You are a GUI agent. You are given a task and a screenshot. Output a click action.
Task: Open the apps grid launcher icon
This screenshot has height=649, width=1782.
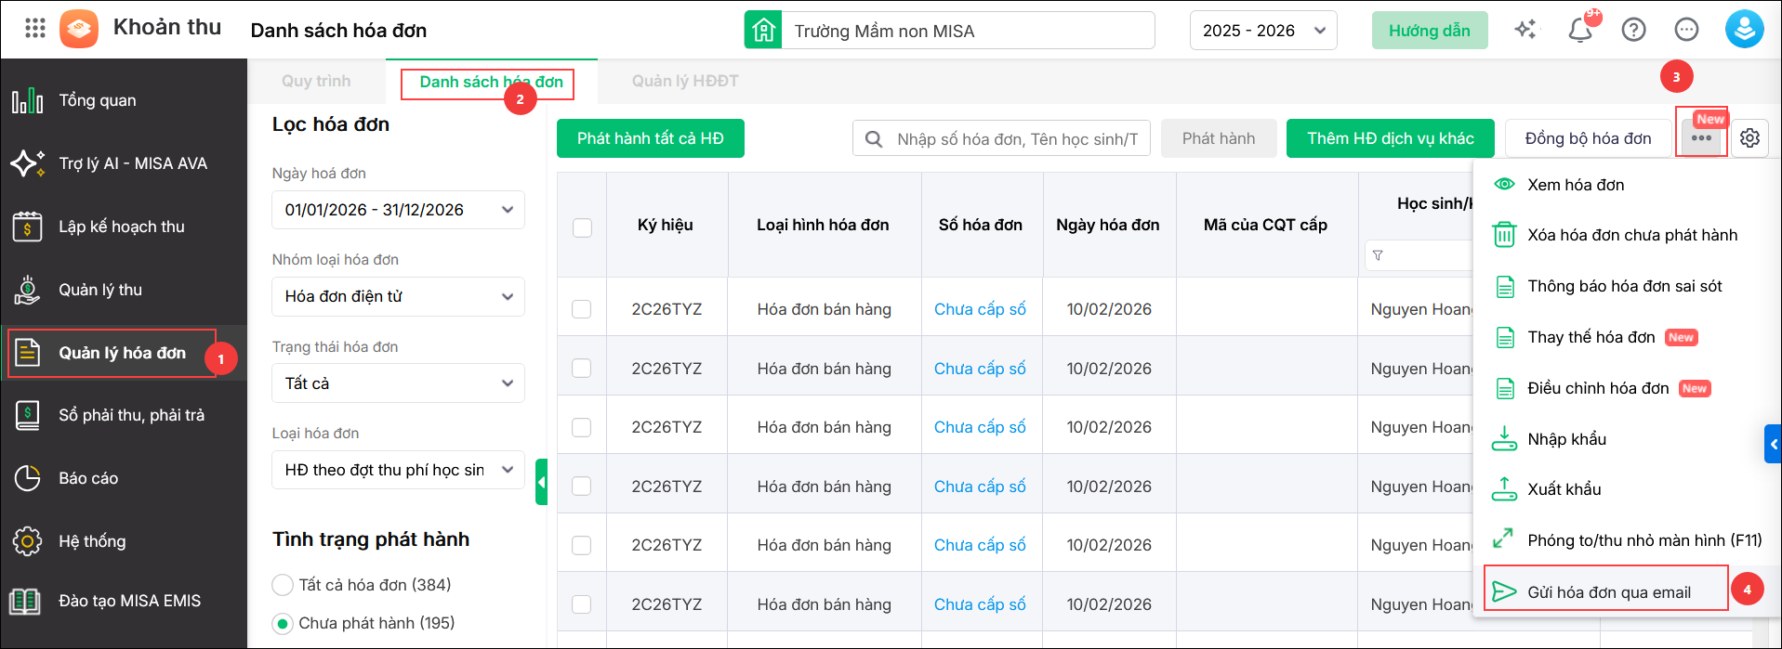pyautogui.click(x=35, y=28)
